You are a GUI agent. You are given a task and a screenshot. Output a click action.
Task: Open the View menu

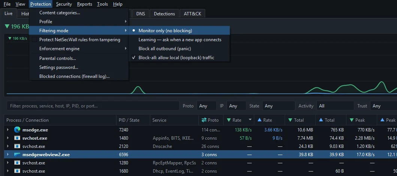[20, 4]
